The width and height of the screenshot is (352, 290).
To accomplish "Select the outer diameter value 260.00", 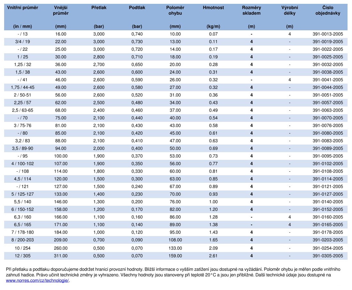I will tap(61, 248).
